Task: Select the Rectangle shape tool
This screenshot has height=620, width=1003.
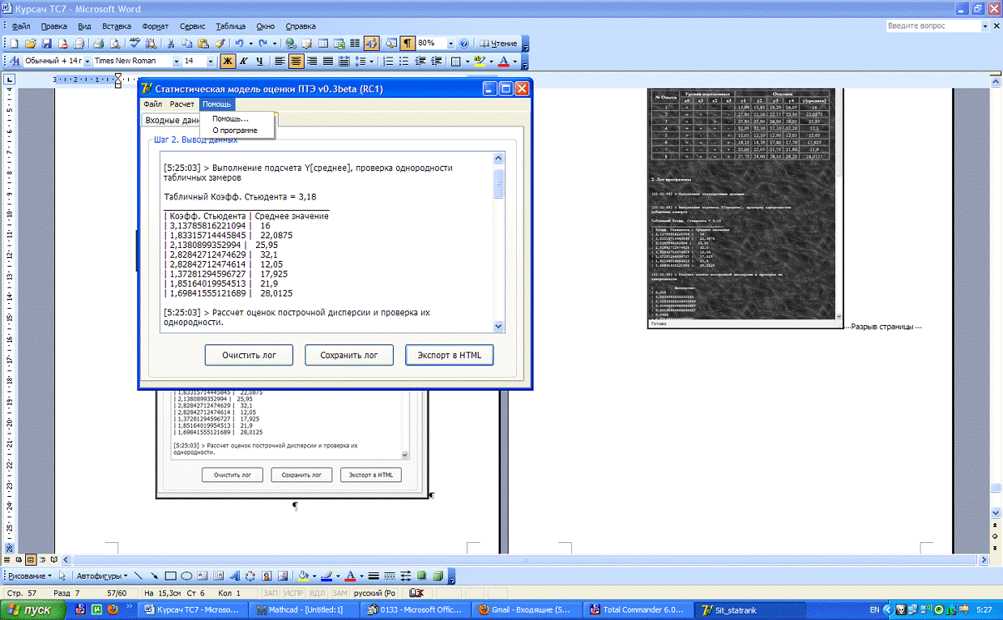Action: [x=170, y=576]
